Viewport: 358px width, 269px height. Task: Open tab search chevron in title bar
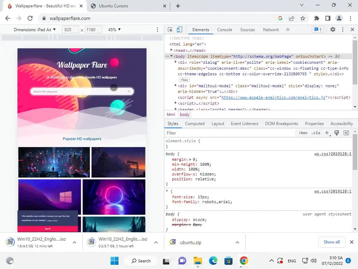(302, 5)
